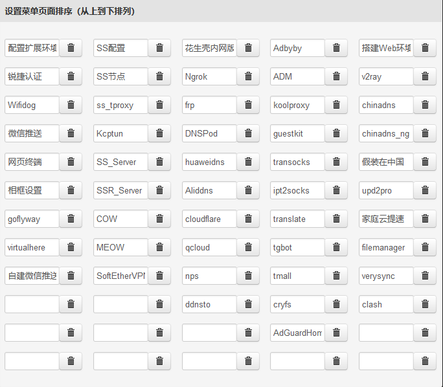Click the transocks text field
Screen dimensions: 443x387
pos(297,162)
